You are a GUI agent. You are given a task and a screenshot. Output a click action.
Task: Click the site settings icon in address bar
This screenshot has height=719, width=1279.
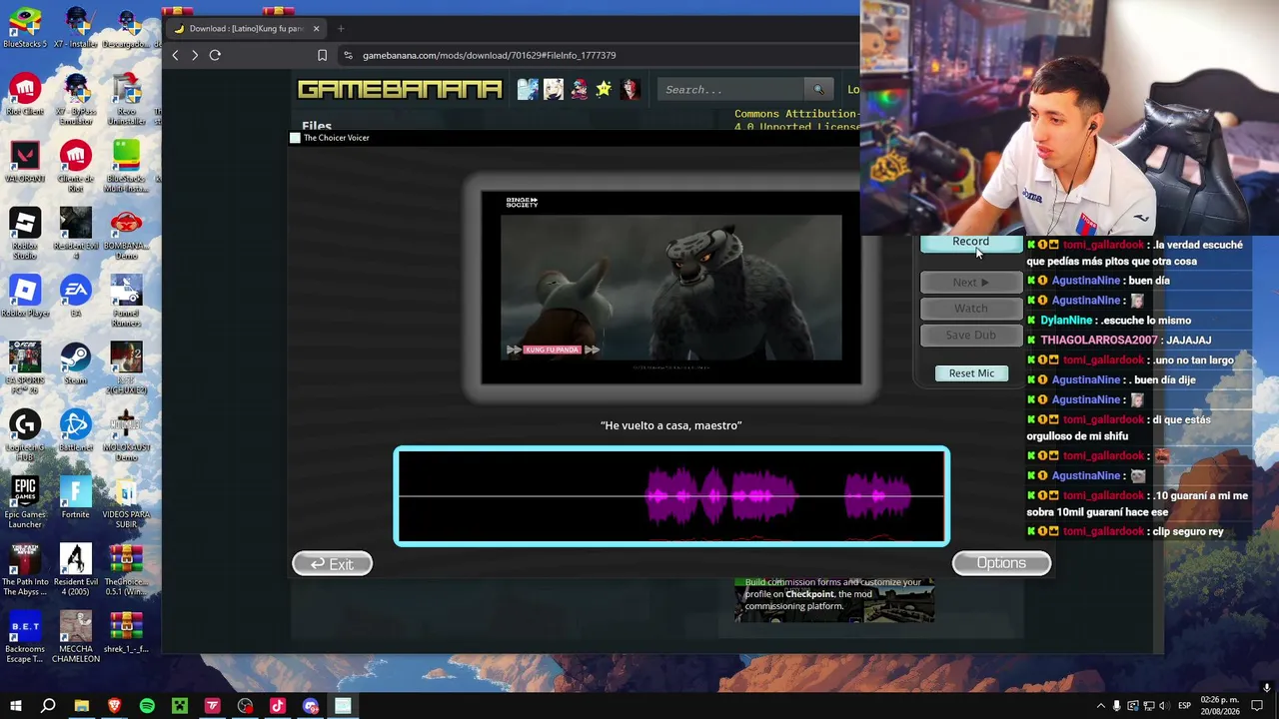348,56
